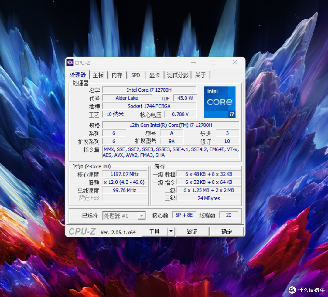Close the CPU-Z window
328x297 pixels.
[235, 62]
